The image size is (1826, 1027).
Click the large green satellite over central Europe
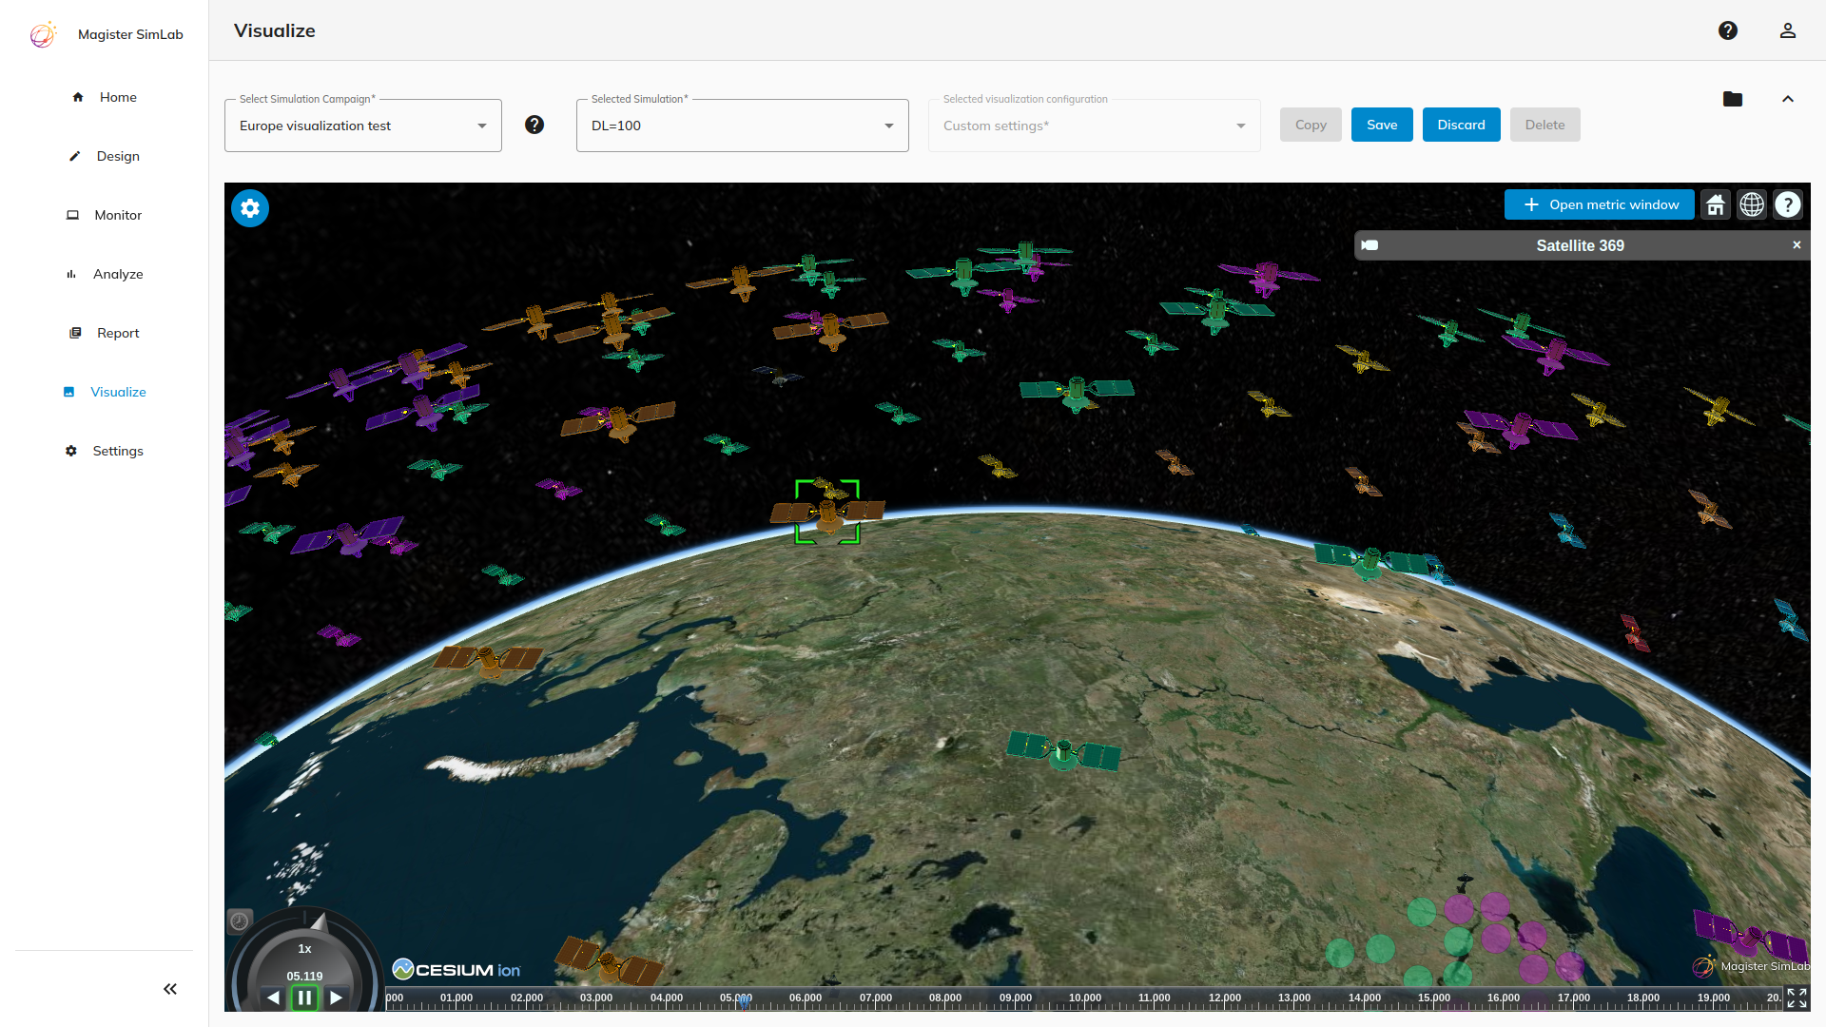click(x=1063, y=752)
